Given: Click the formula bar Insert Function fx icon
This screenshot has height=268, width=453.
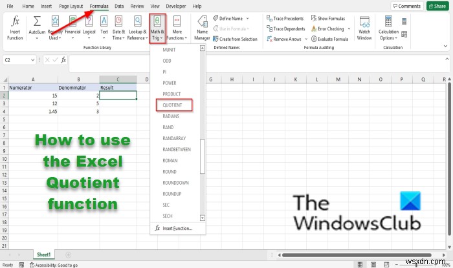Looking at the screenshot, I should point(63,60).
